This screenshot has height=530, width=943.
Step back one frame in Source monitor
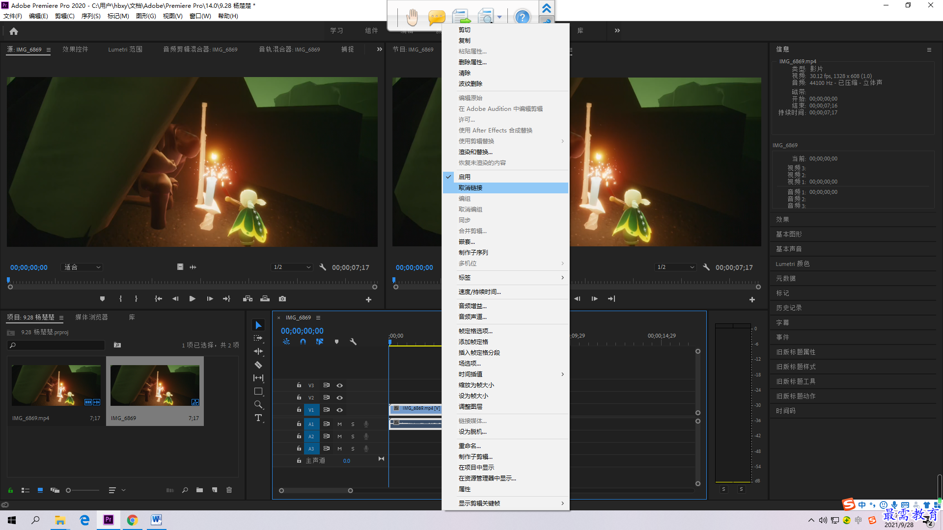[x=175, y=299]
